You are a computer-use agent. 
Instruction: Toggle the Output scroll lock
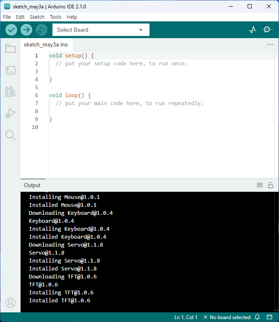click(x=271, y=185)
